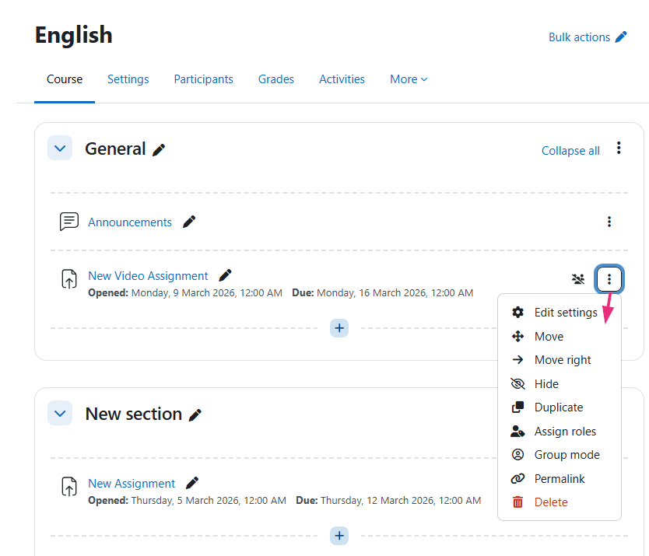Select Move in the activity menu
Viewport: 649px width, 556px height.
[560, 337]
